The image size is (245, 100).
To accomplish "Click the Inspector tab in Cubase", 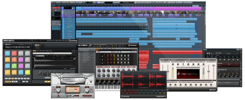I will coord(54,6).
